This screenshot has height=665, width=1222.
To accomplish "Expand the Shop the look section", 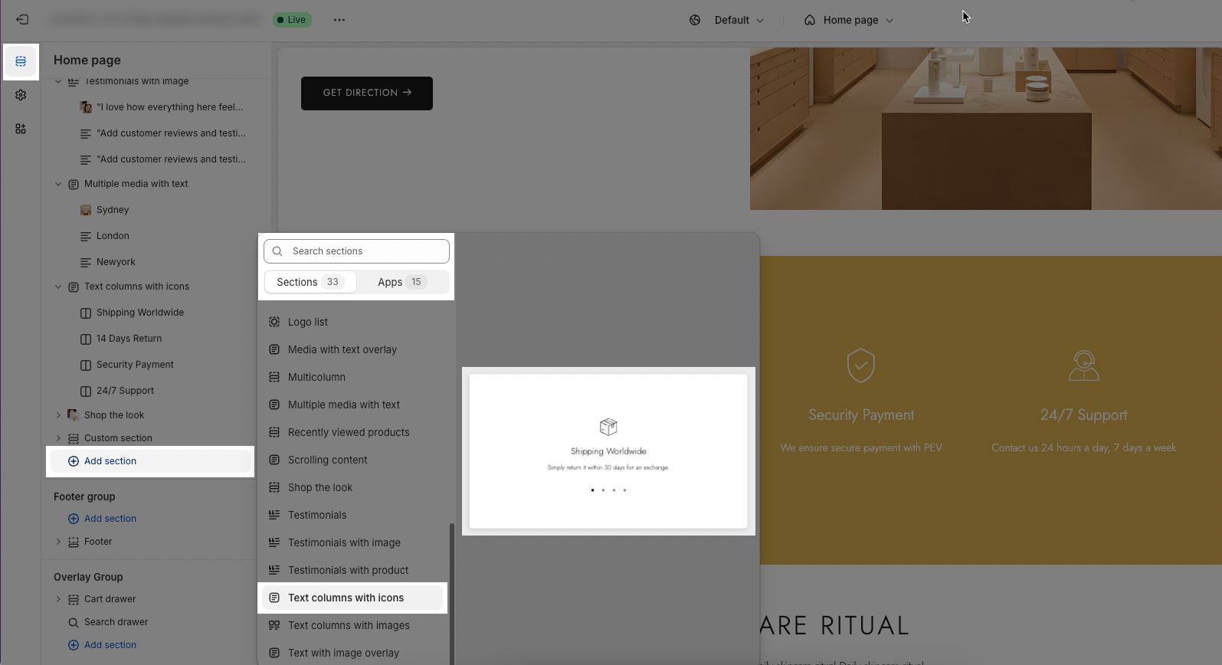I will point(58,415).
